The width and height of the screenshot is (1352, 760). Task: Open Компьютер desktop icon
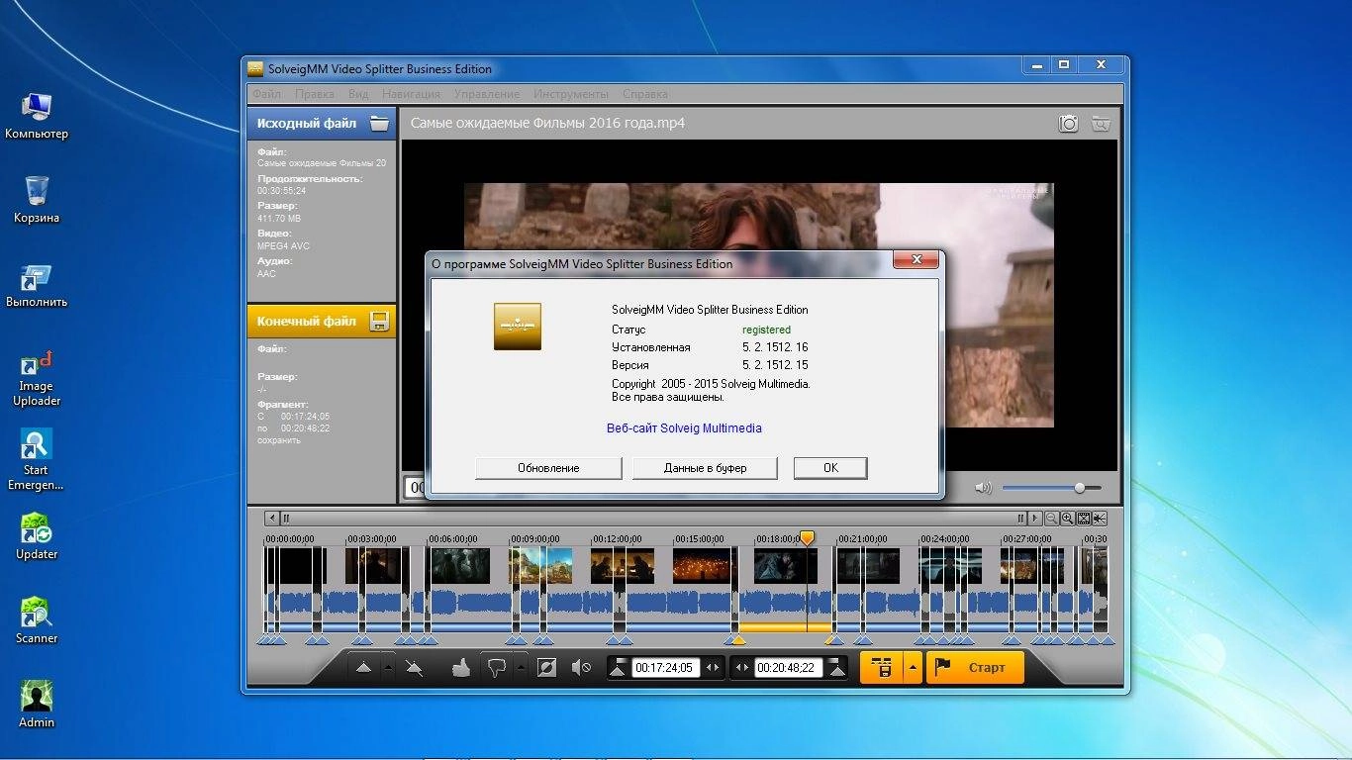pyautogui.click(x=37, y=117)
